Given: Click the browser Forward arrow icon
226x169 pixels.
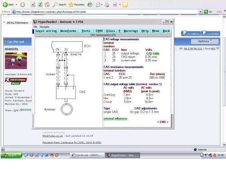Looking at the screenshot, I should 23,5.
